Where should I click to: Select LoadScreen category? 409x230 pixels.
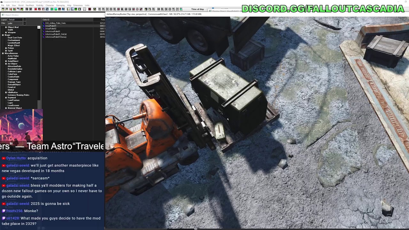coord(13,105)
